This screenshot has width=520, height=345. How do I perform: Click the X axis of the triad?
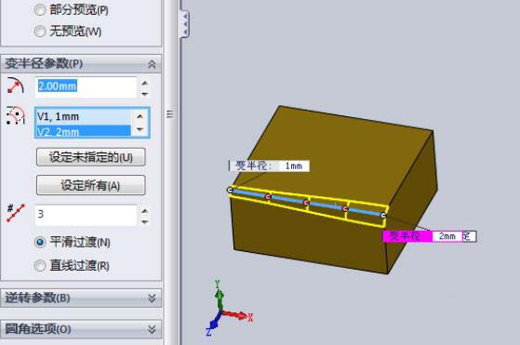[237, 315]
